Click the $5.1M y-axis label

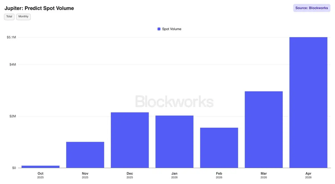coord(11,37)
